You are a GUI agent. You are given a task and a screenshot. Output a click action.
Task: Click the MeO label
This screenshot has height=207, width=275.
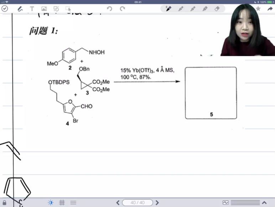(x=52, y=64)
